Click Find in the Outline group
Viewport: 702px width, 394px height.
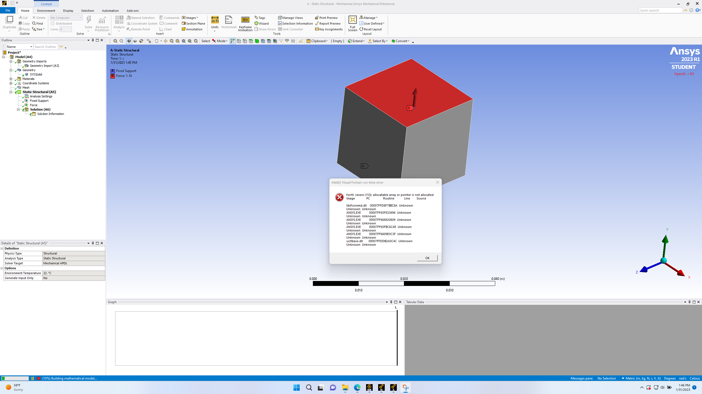click(38, 24)
